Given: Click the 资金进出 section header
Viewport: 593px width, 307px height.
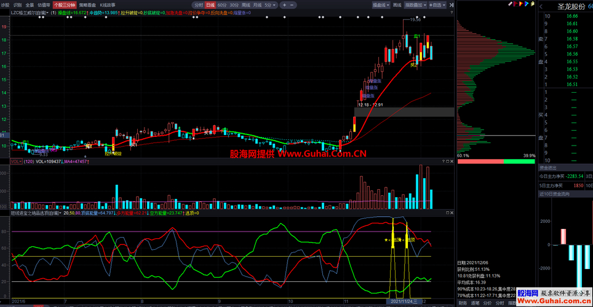Looking at the screenshot, I should [x=565, y=168].
